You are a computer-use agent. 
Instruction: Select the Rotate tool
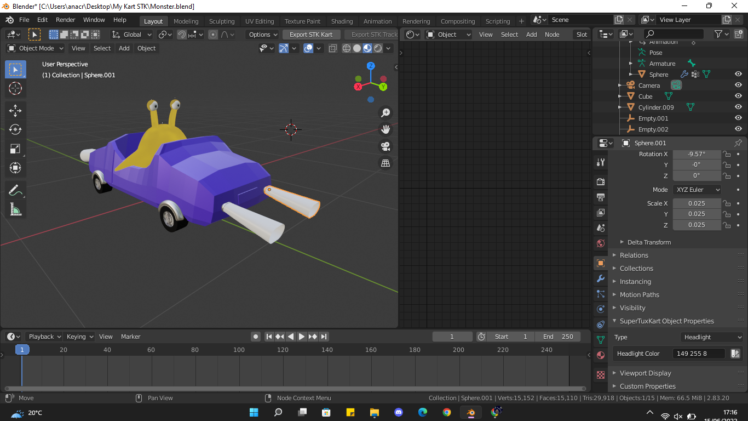[x=15, y=129]
